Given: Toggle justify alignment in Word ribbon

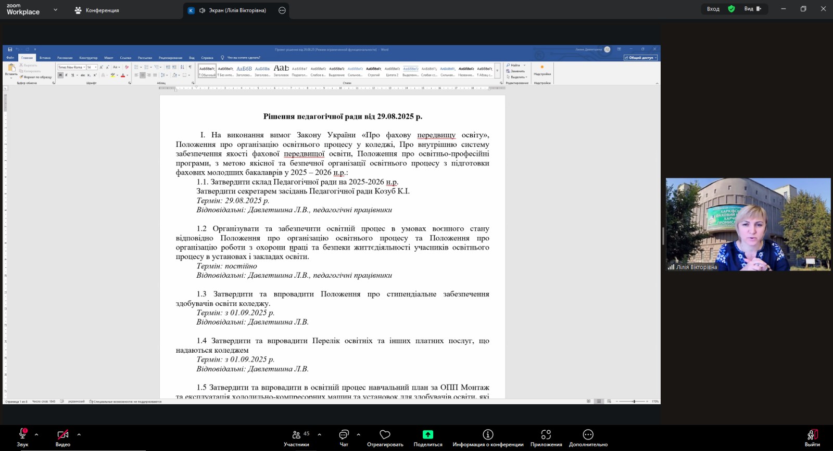Looking at the screenshot, I should point(155,75).
